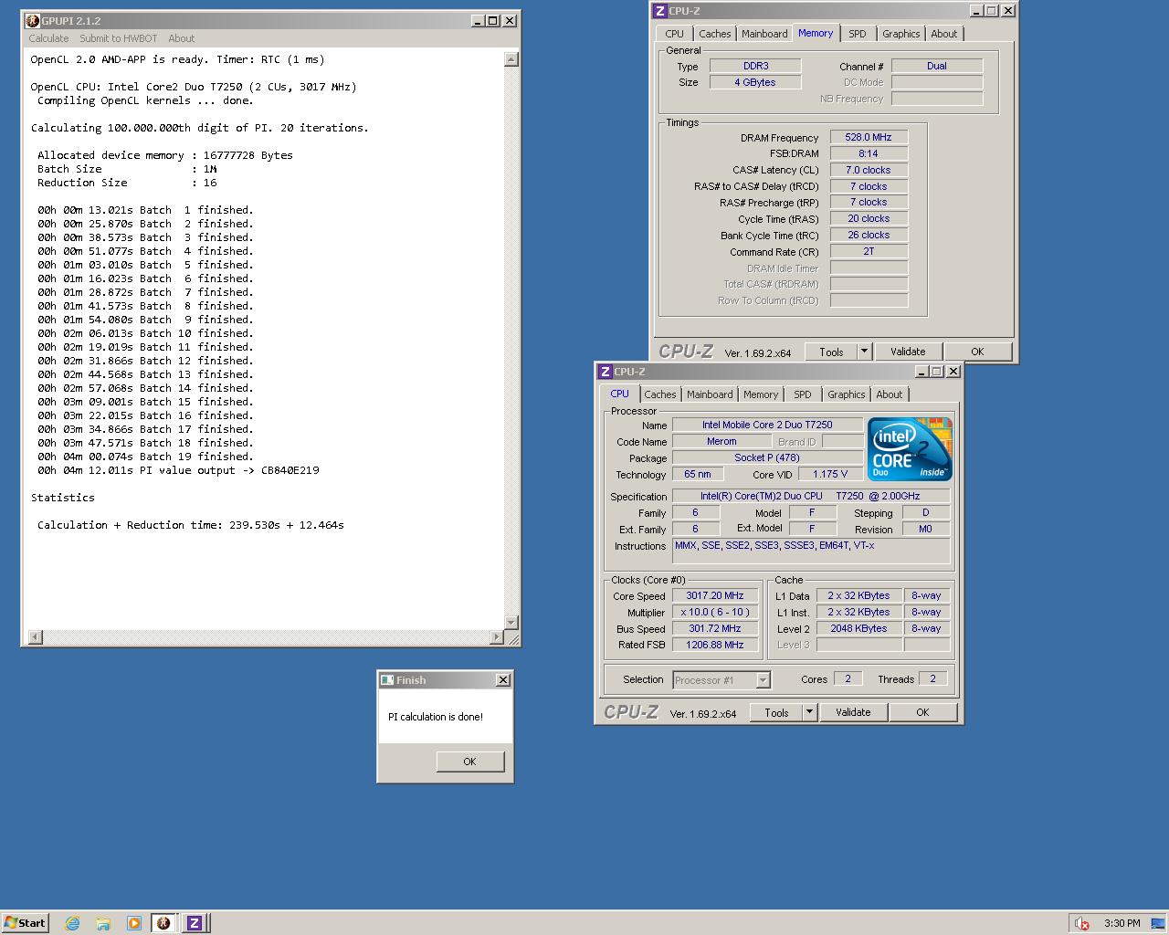
Task: Expand Tools dropdown arrow in Memory window
Action: (x=864, y=352)
